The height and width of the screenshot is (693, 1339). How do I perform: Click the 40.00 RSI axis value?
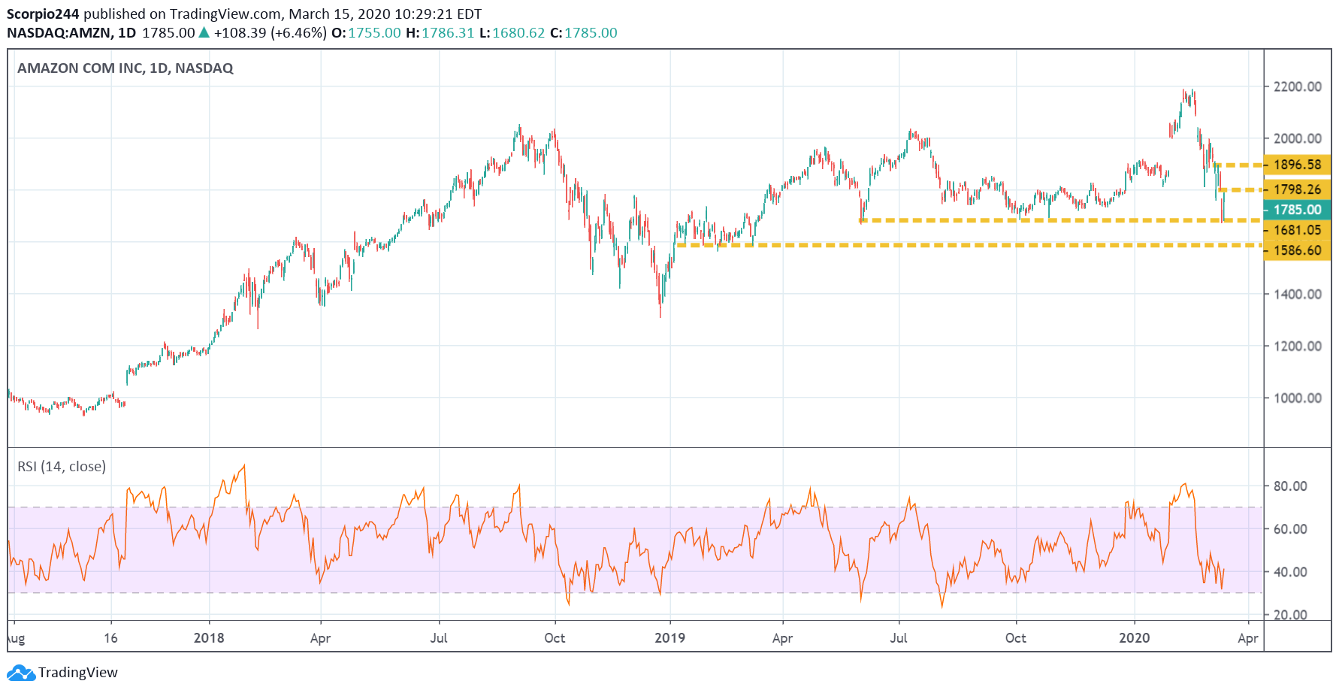tap(1290, 571)
